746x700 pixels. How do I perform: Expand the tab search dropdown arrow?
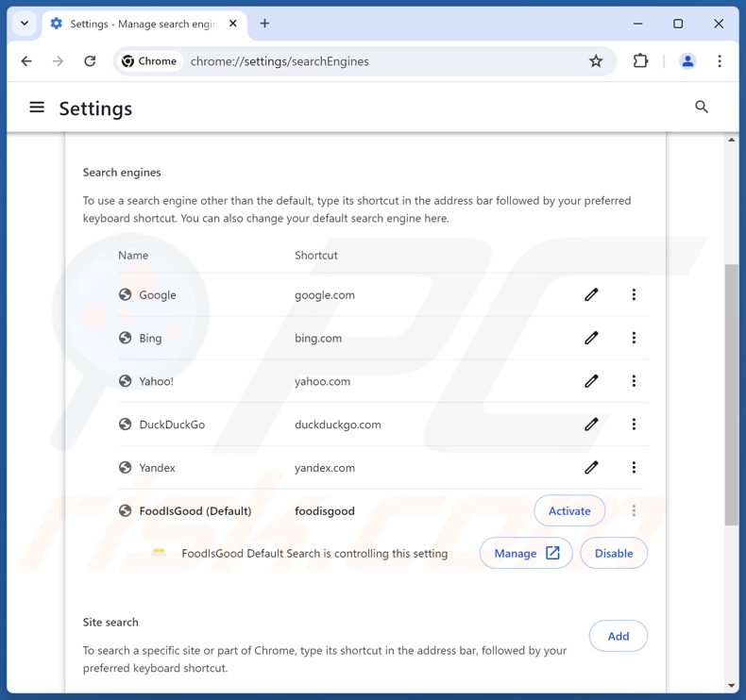point(25,24)
